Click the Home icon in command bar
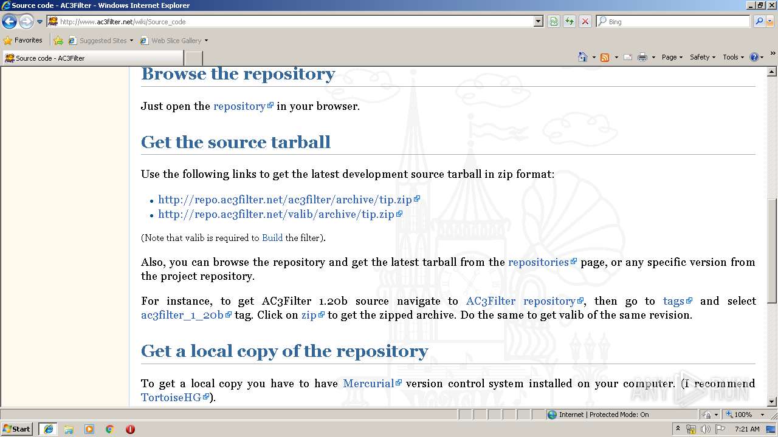Screen dimensions: 778x437 583,57
